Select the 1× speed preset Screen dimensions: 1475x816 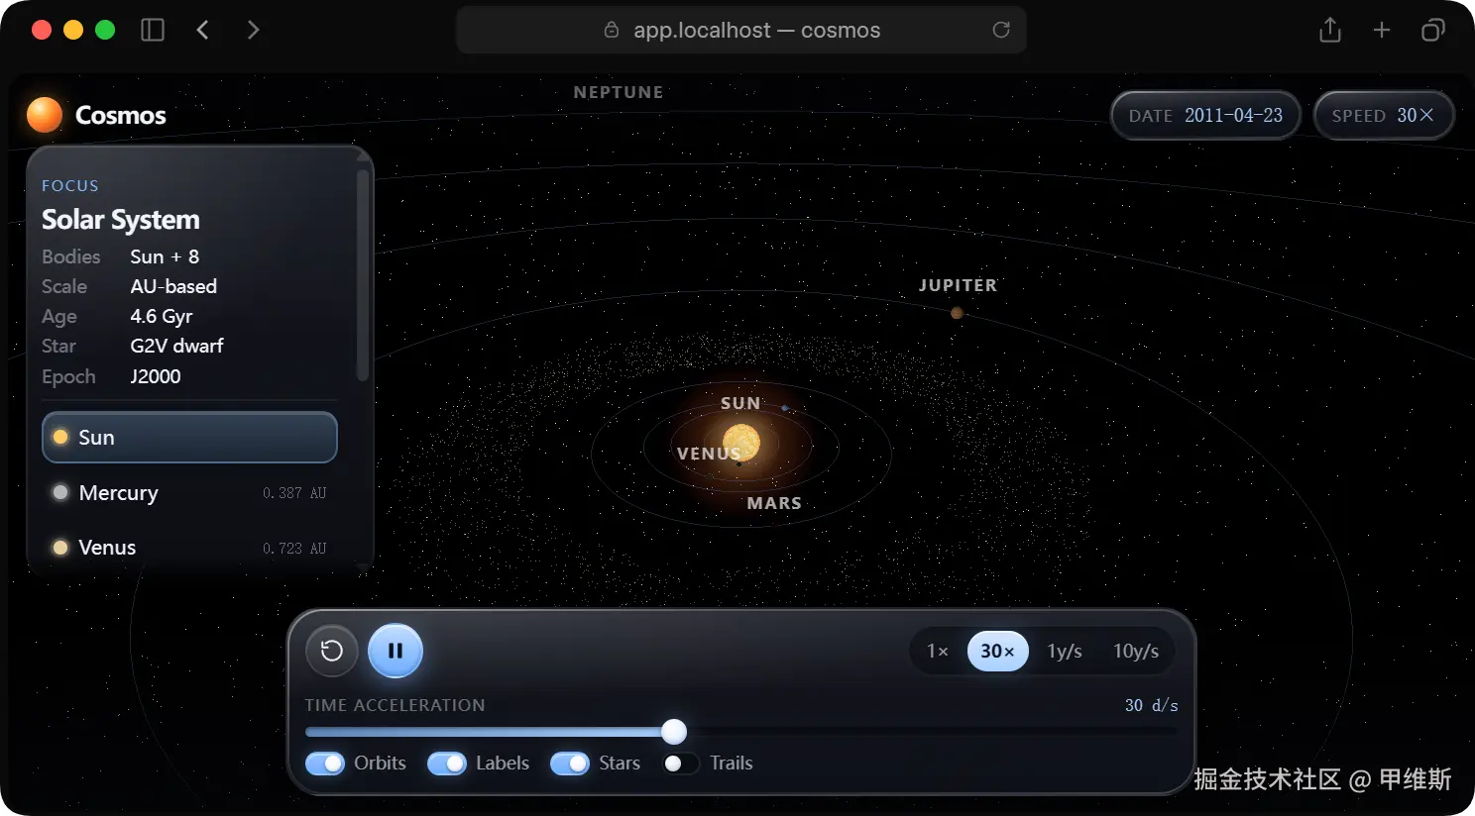(938, 651)
